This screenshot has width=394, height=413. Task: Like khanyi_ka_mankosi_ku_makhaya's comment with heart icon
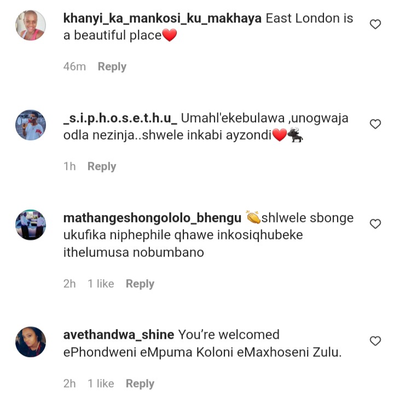pos(375,24)
